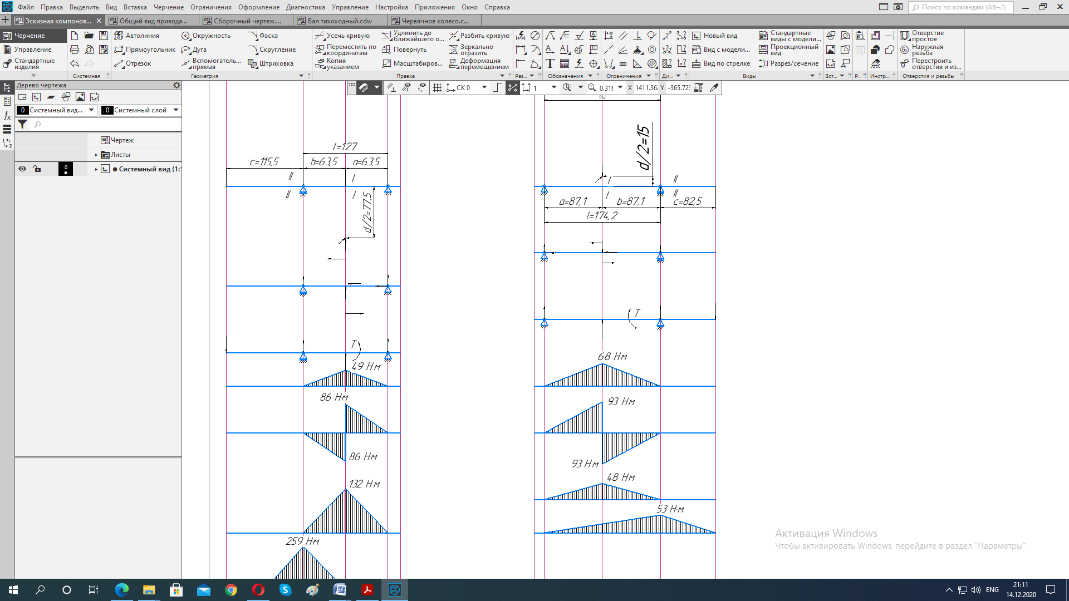Image resolution: width=1069 pixels, height=601 pixels.
Task: Toggle the lock icon for Системный вид
Action: (37, 169)
